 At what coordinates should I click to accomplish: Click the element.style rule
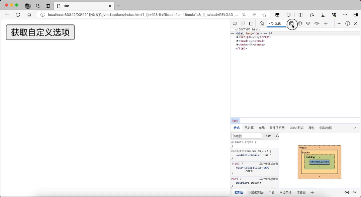[x=255, y=144]
